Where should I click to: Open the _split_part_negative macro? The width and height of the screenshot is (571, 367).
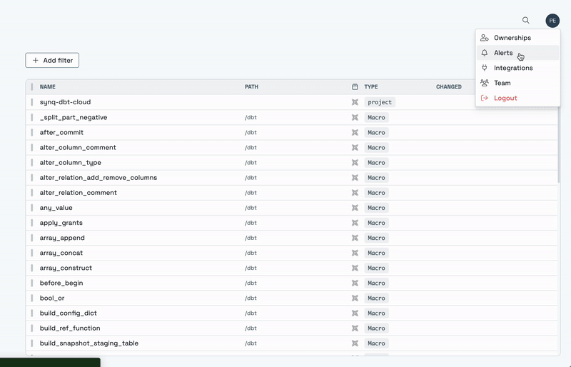point(74,117)
